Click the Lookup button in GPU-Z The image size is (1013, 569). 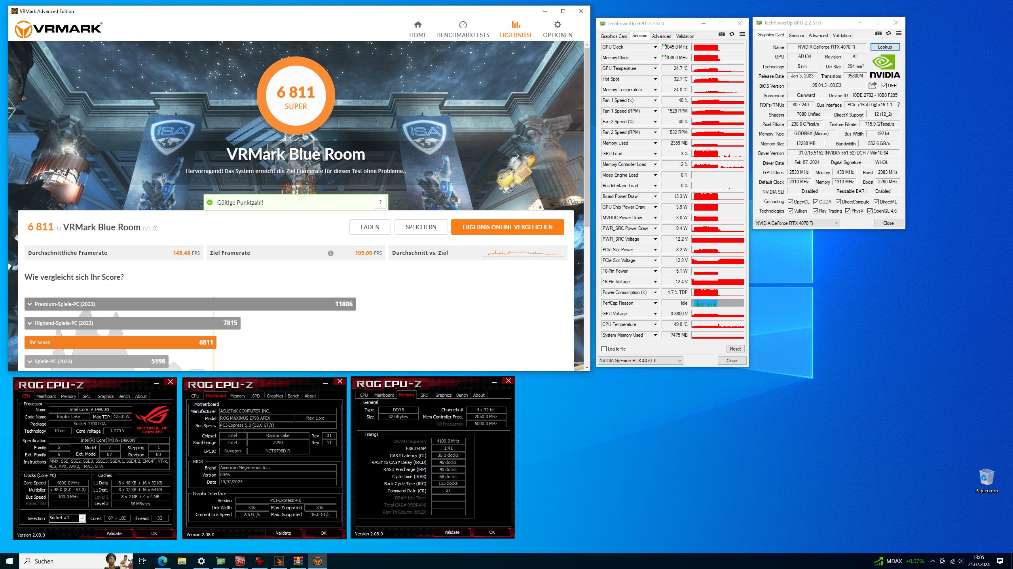tap(885, 47)
